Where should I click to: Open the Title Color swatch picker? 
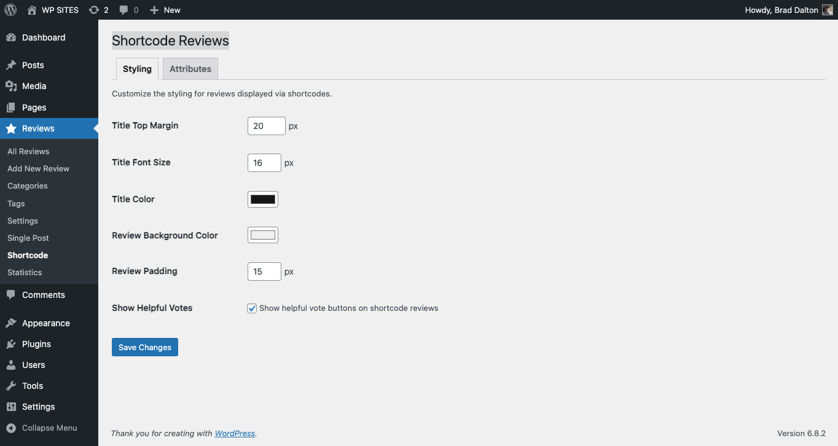[x=263, y=199]
